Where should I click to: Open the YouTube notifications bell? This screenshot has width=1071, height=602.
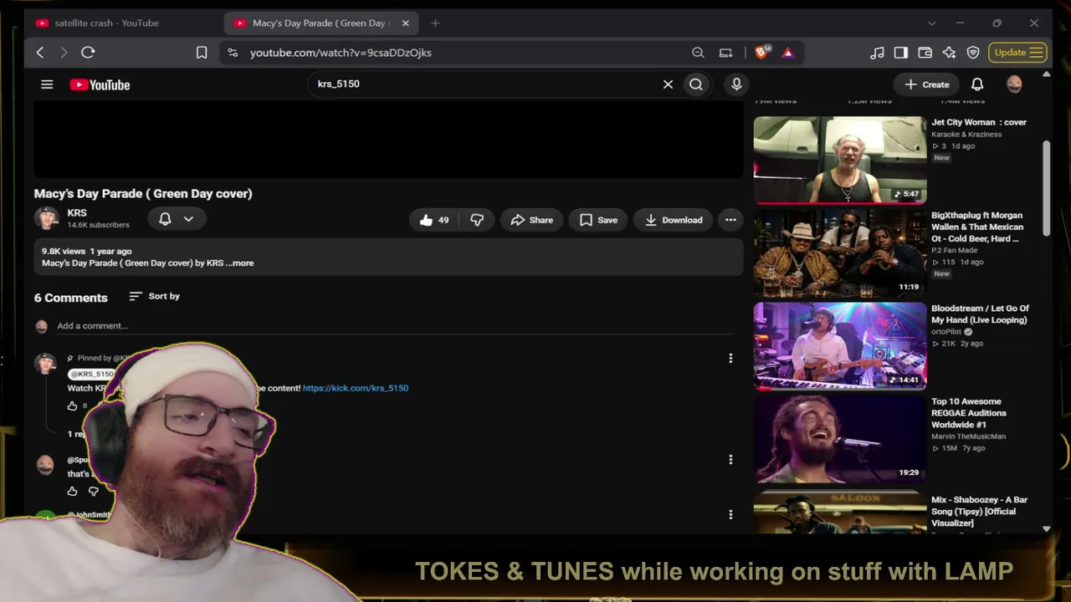(977, 84)
